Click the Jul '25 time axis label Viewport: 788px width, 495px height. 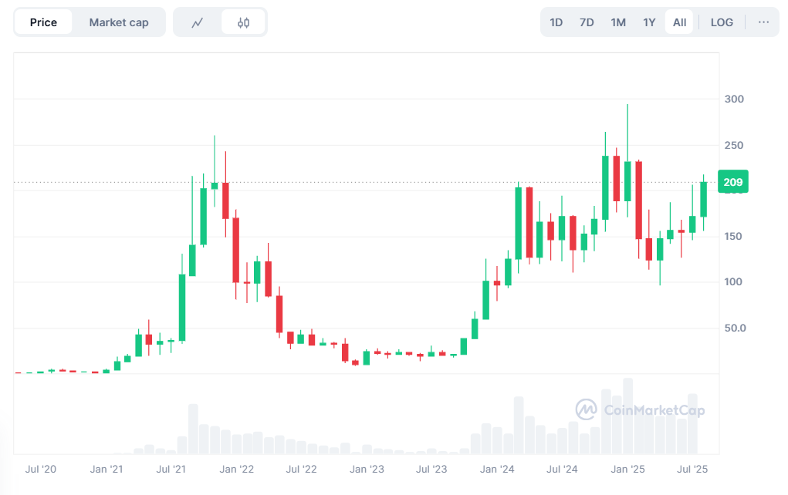click(692, 469)
